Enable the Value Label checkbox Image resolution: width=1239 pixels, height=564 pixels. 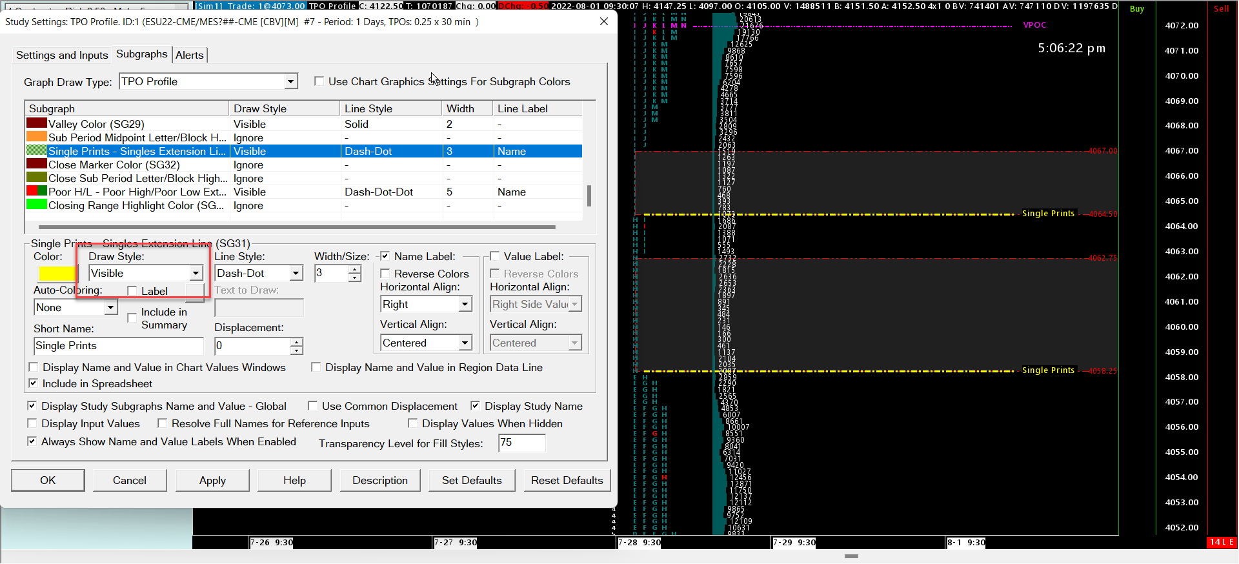(495, 256)
